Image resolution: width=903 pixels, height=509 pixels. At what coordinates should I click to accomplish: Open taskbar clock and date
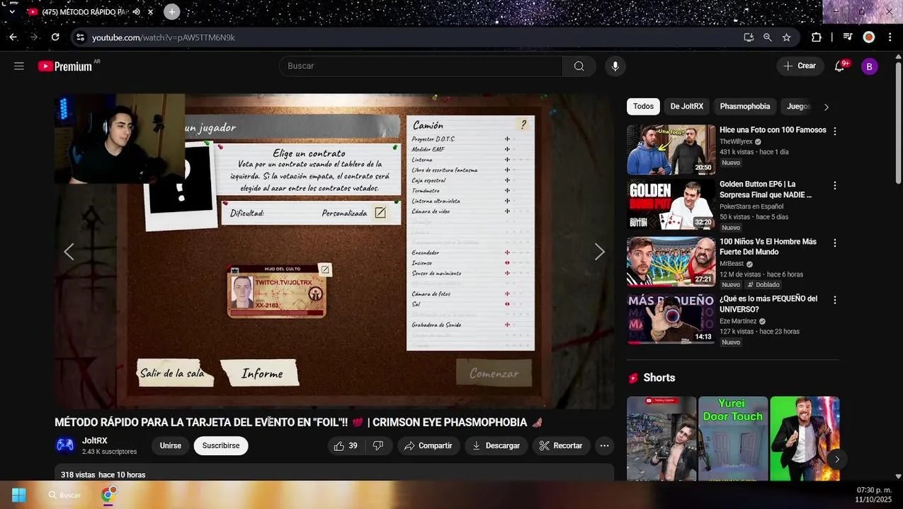[x=874, y=495]
